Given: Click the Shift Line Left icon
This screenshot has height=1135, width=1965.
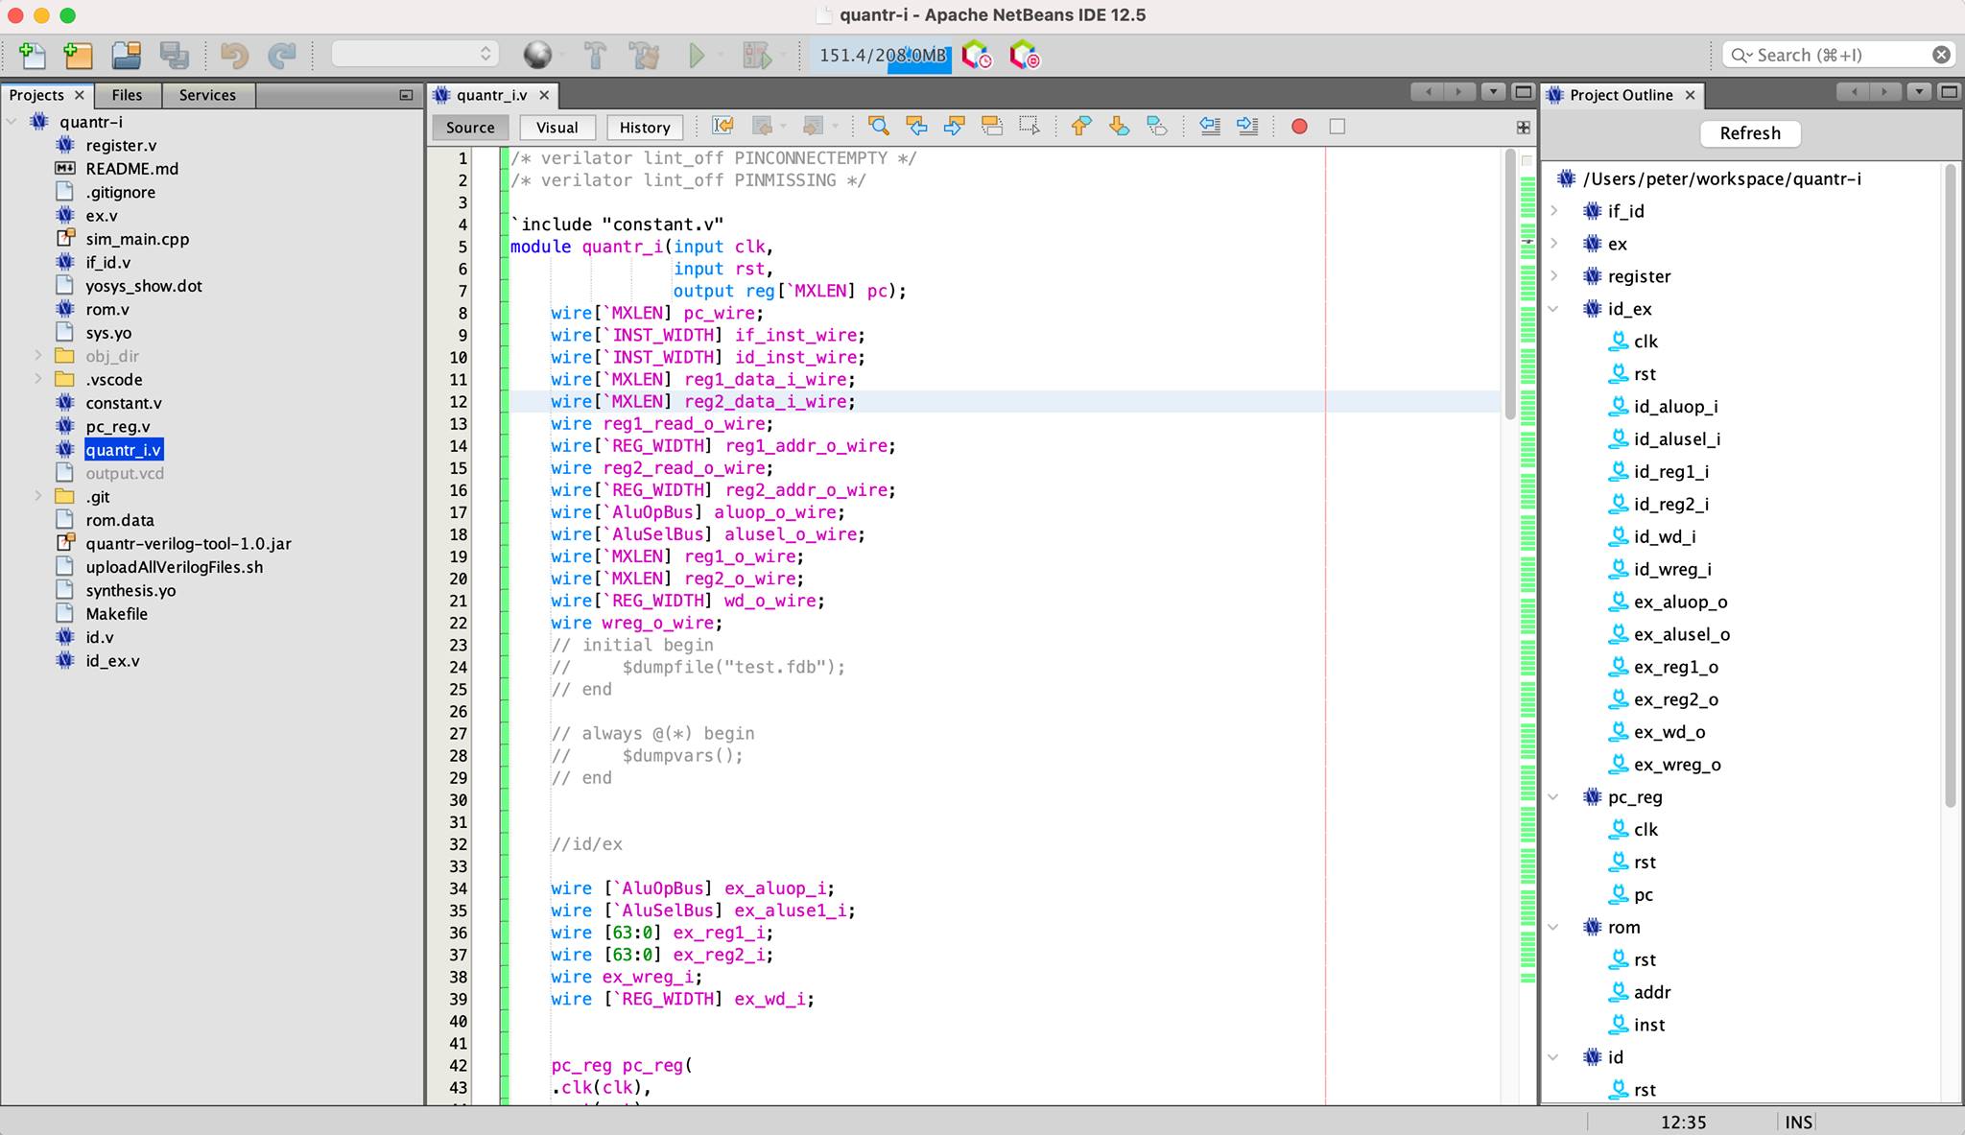Looking at the screenshot, I should pos(1210,126).
